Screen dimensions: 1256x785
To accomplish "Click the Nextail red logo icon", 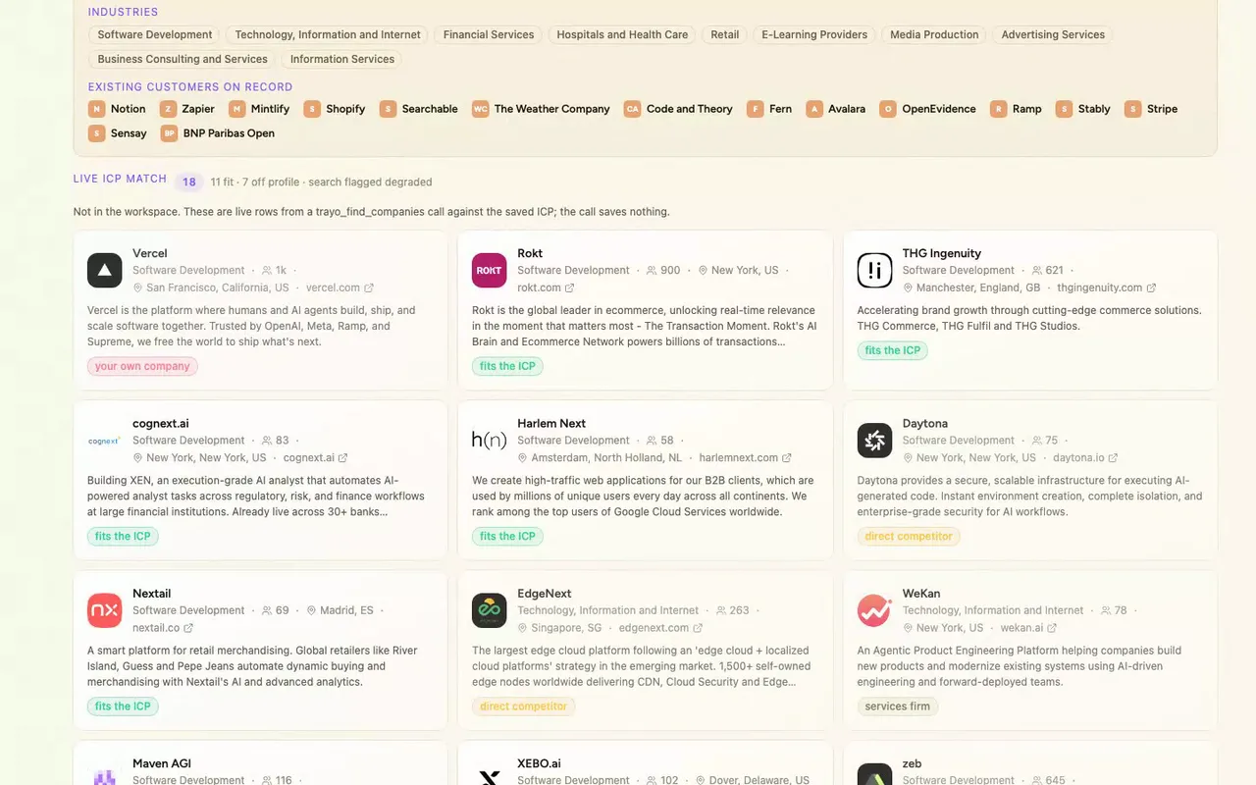I will coord(105,610).
